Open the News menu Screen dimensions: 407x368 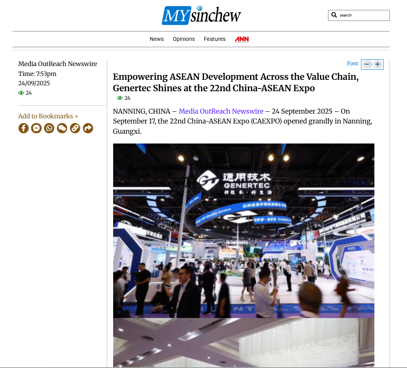[x=156, y=39]
